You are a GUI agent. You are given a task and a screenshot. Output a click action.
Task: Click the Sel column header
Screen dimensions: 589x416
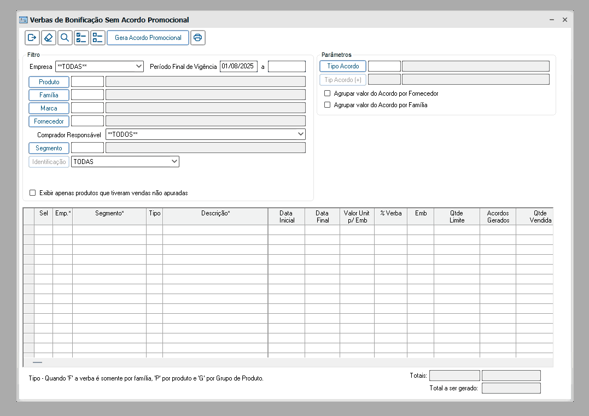[44, 216]
